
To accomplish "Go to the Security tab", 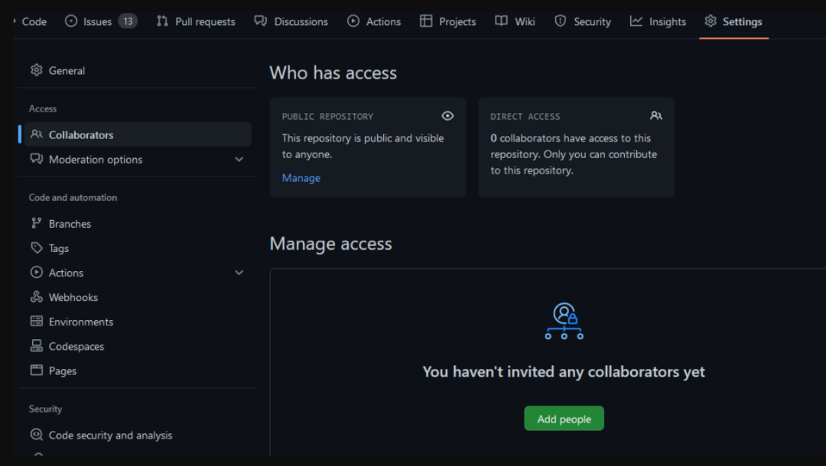I will coord(583,21).
